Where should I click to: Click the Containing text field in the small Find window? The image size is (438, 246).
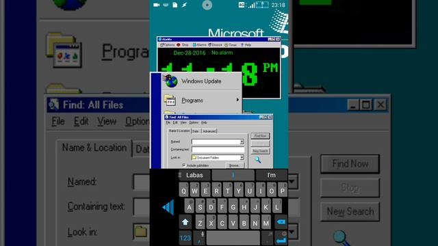(x=218, y=150)
